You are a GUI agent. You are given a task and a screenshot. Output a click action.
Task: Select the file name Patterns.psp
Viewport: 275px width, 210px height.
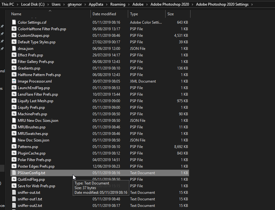click(28, 147)
